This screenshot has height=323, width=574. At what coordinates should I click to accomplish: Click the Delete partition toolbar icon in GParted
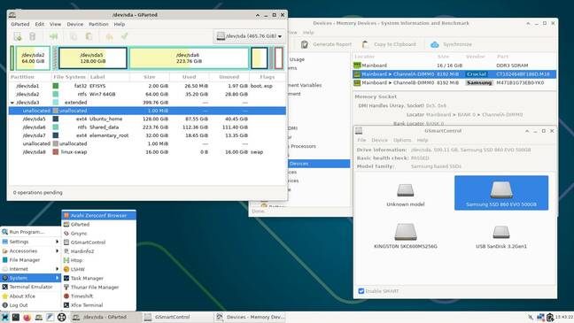coord(32,36)
